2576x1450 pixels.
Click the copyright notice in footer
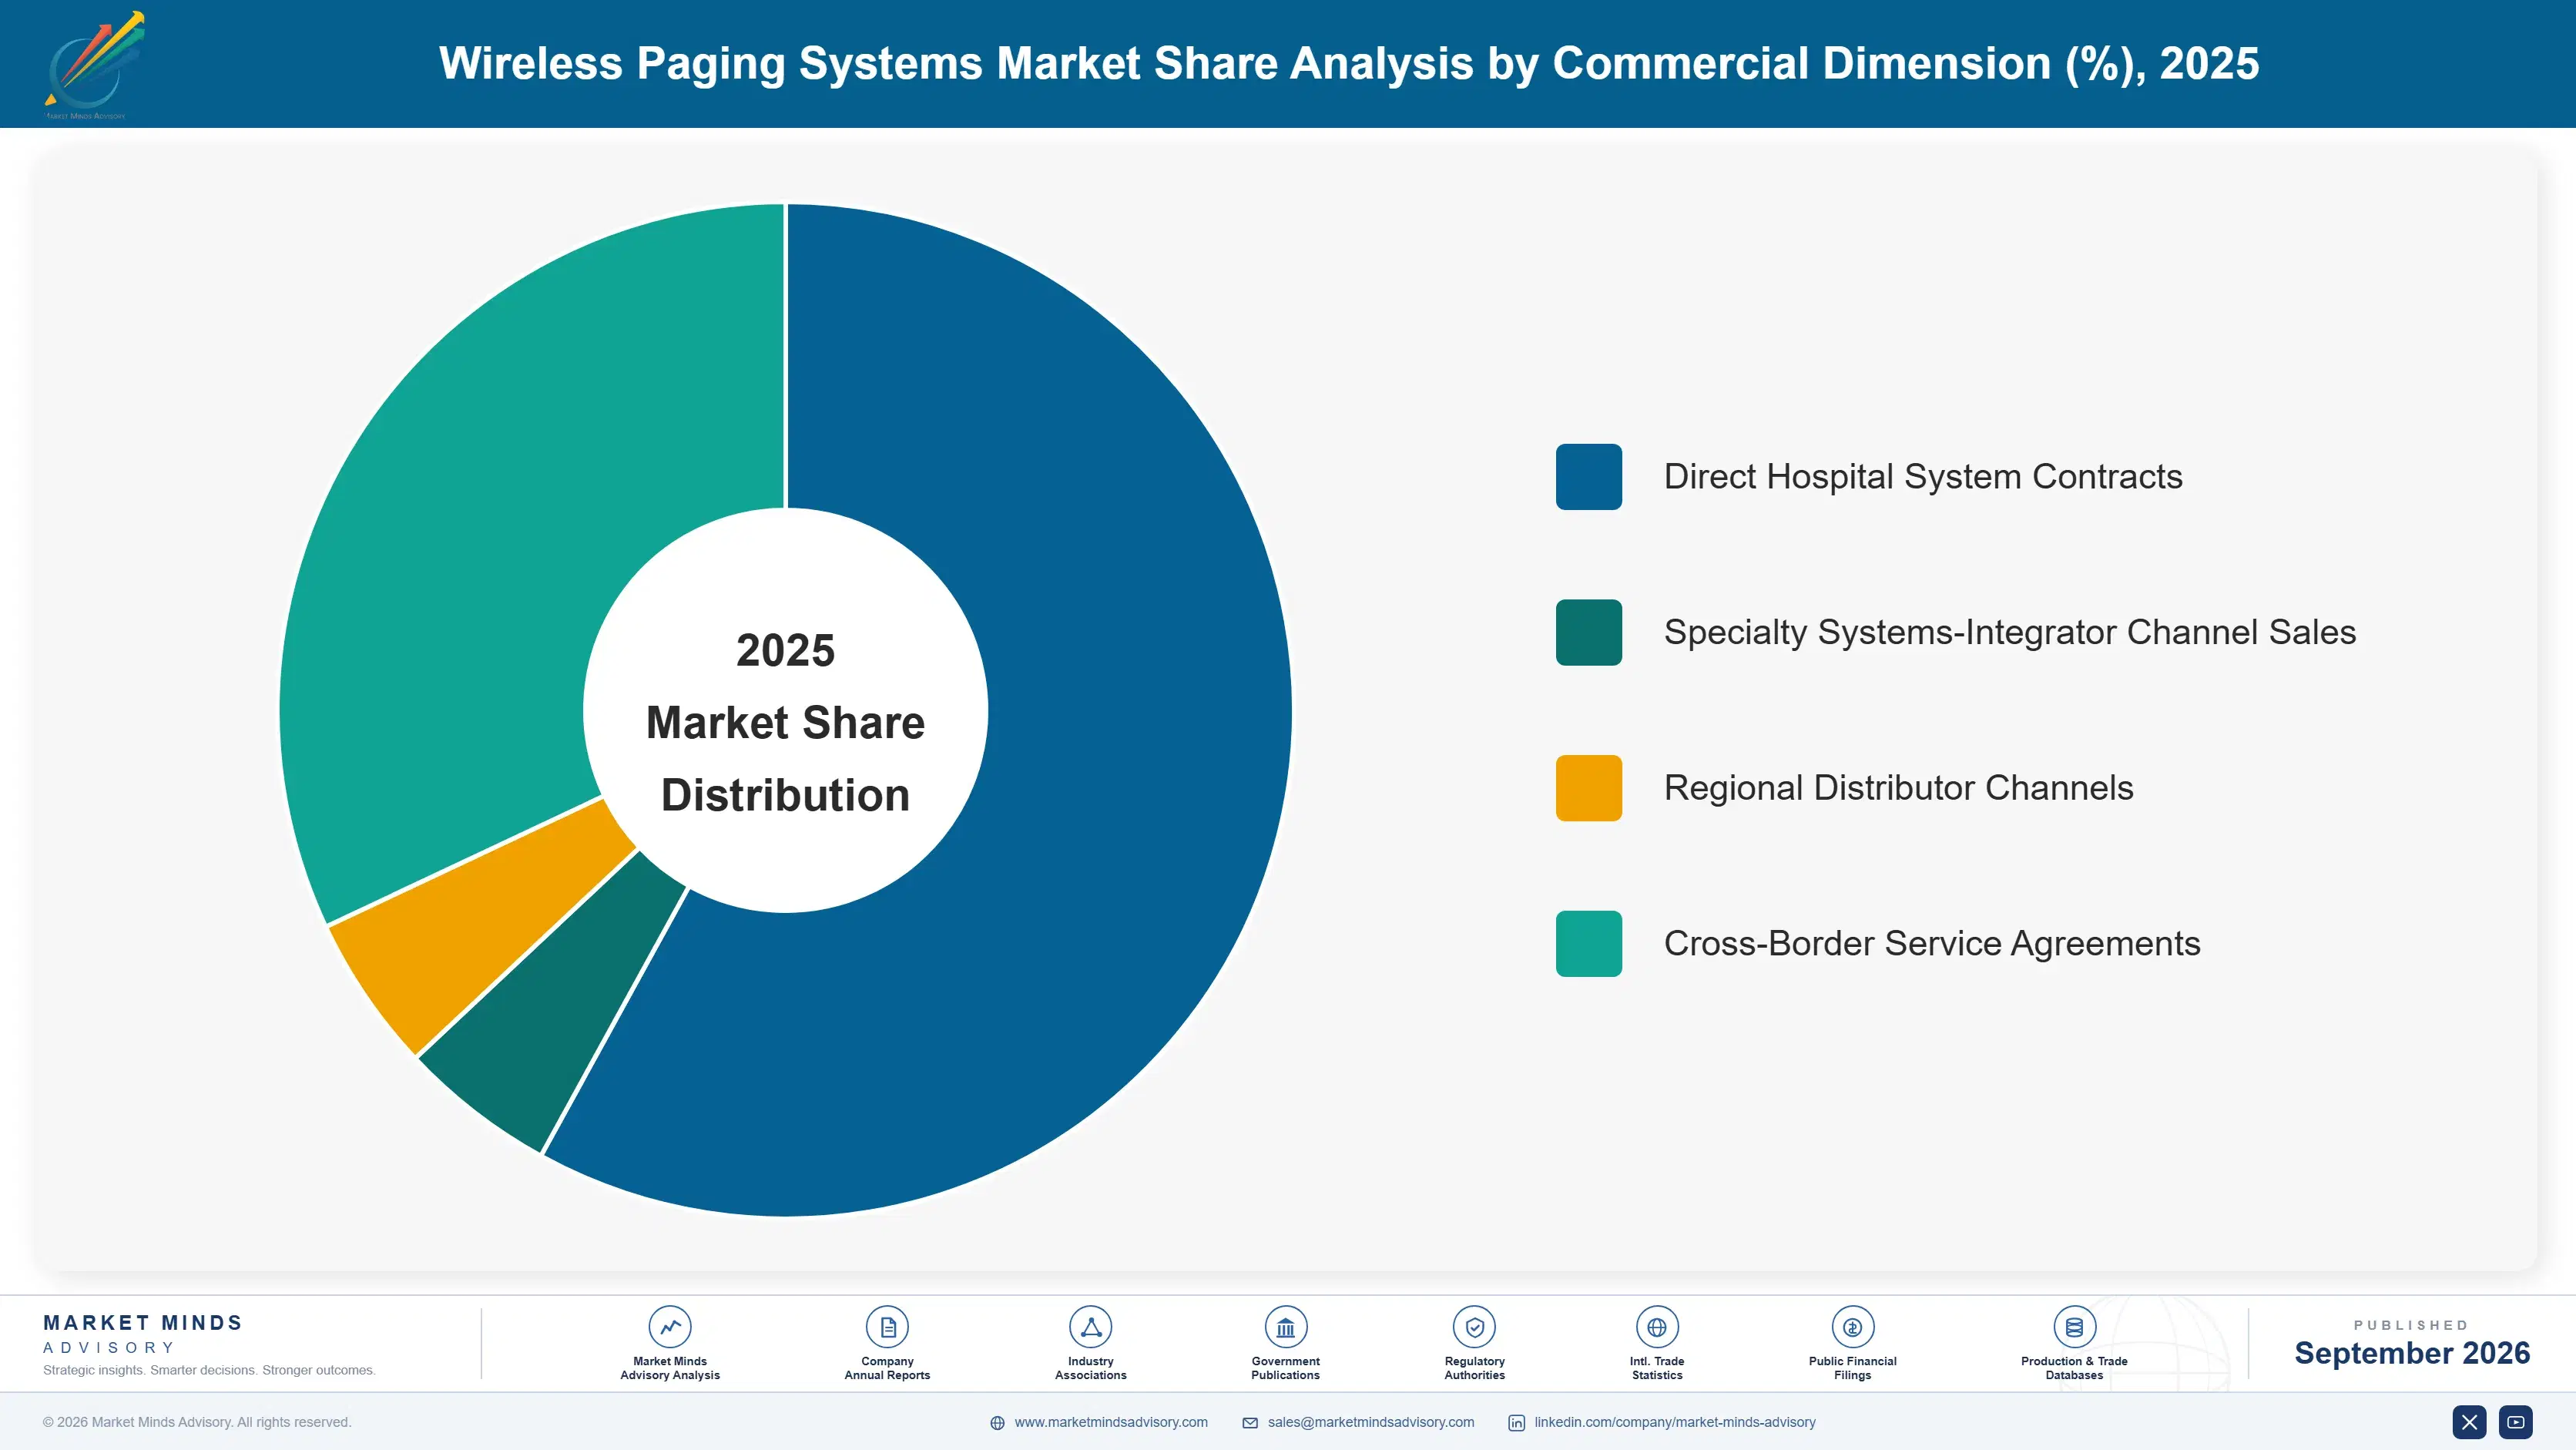[x=197, y=1422]
